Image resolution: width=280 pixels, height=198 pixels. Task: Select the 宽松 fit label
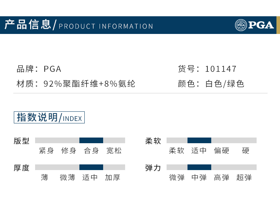[x=114, y=151]
